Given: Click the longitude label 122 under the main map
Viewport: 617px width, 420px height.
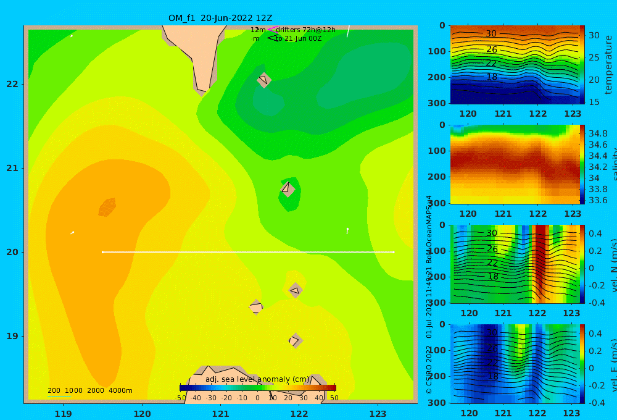Looking at the screenshot, I should [299, 414].
